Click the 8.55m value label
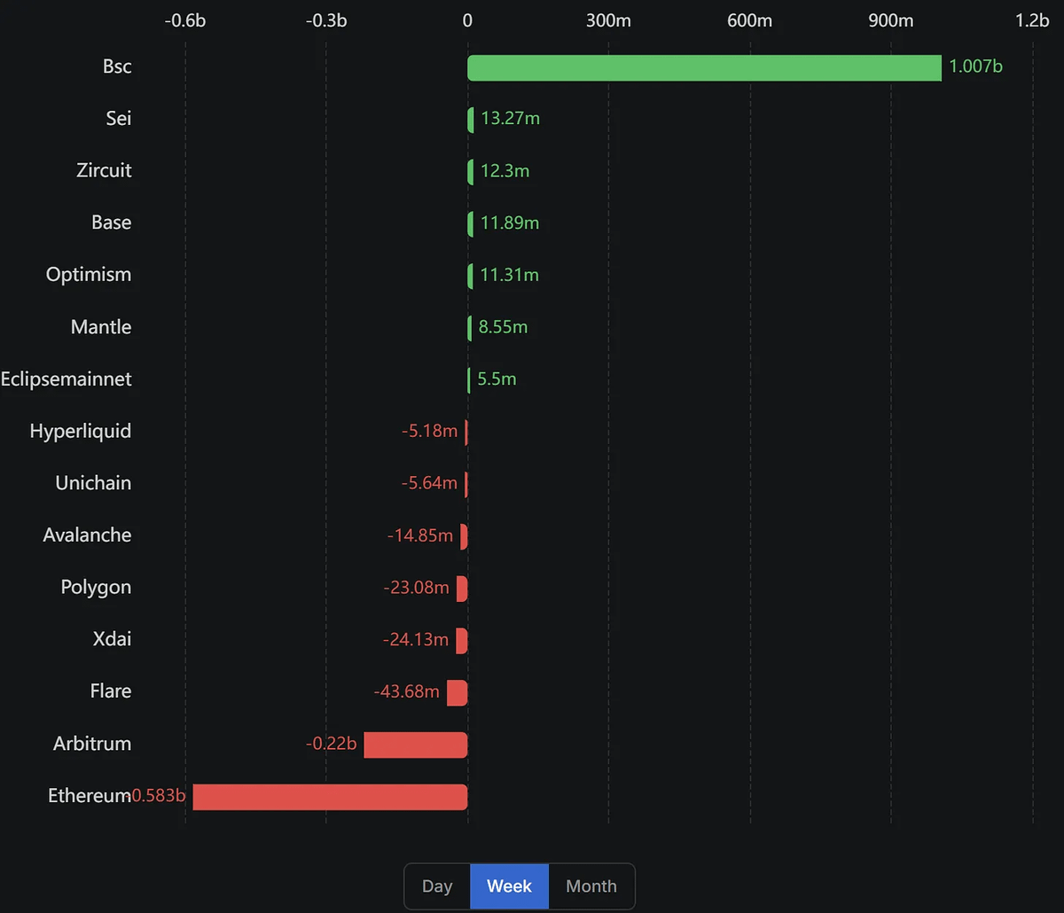Image resolution: width=1064 pixels, height=913 pixels. pyautogui.click(x=503, y=327)
